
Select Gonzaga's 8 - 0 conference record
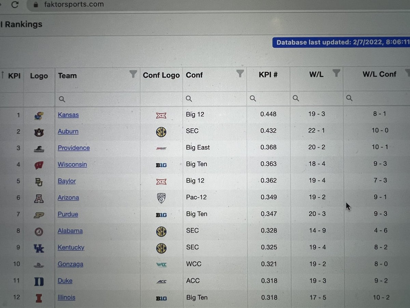[381, 264]
